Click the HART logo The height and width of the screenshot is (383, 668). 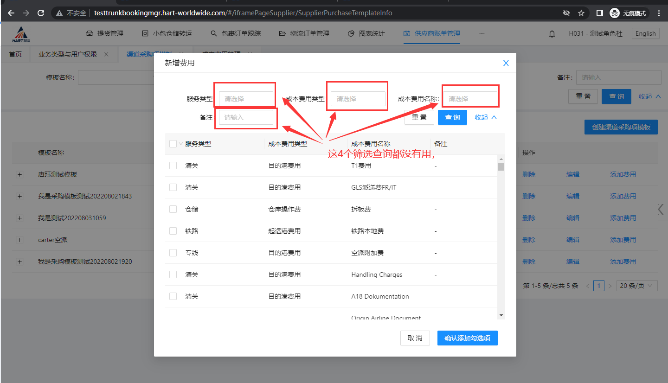click(x=21, y=34)
